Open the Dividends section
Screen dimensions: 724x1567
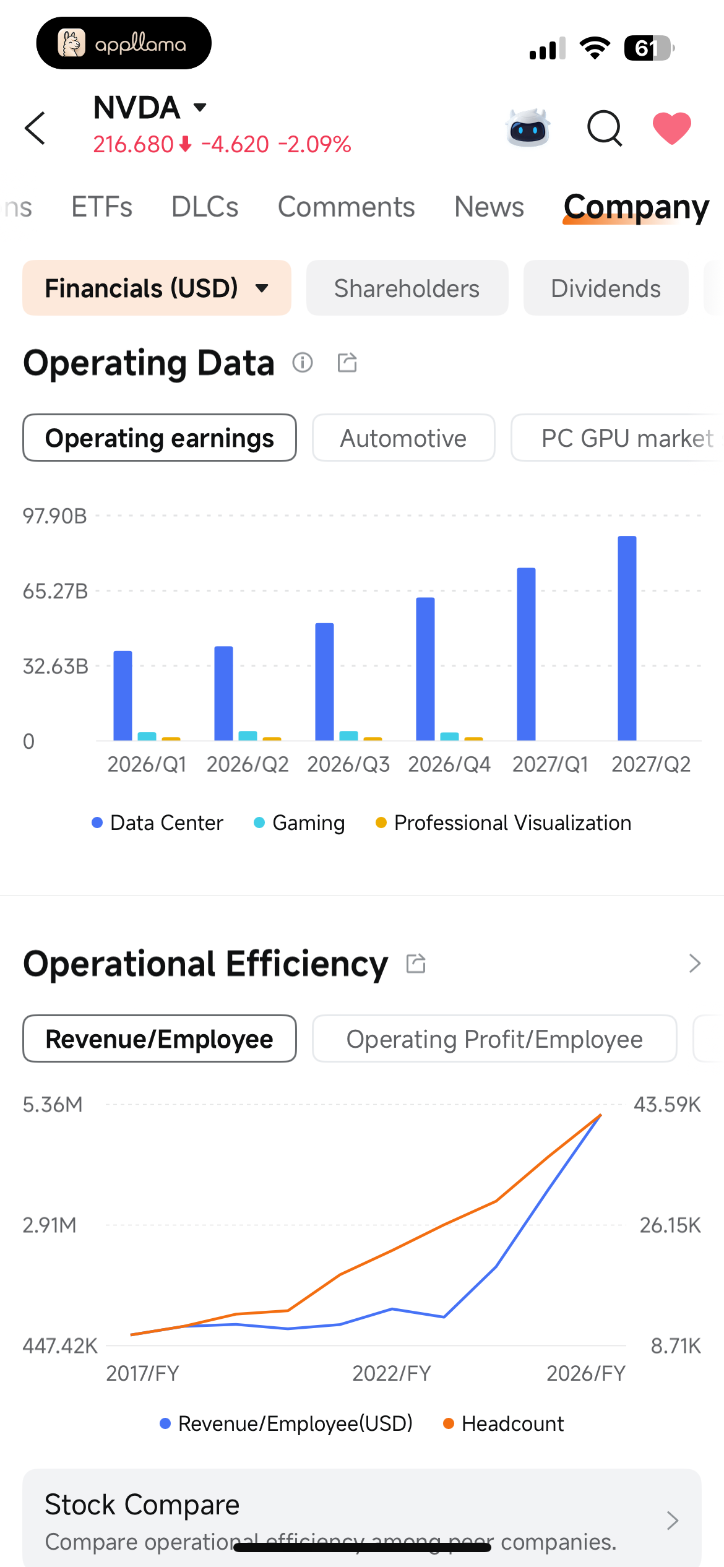pos(606,288)
